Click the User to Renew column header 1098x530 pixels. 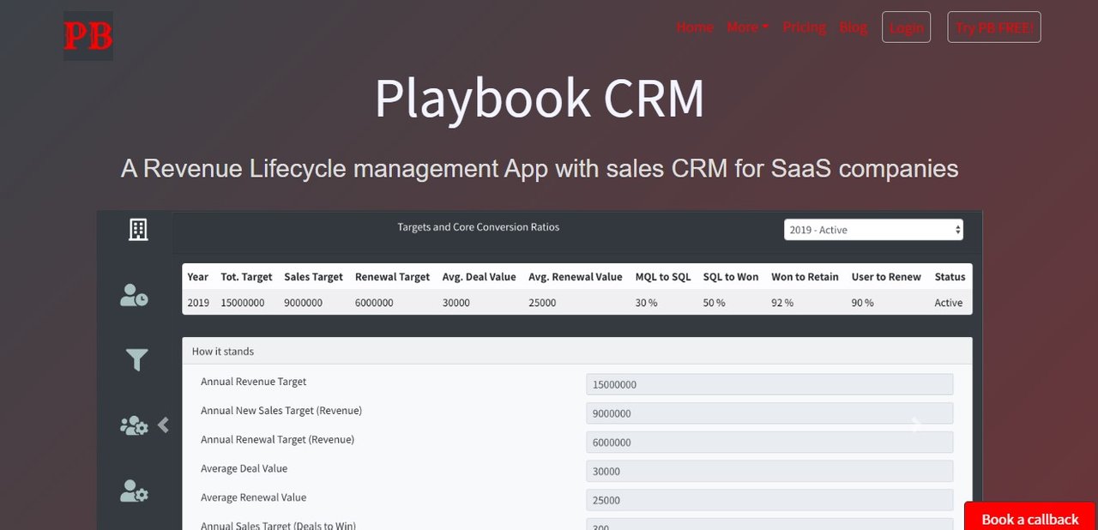[x=886, y=277]
